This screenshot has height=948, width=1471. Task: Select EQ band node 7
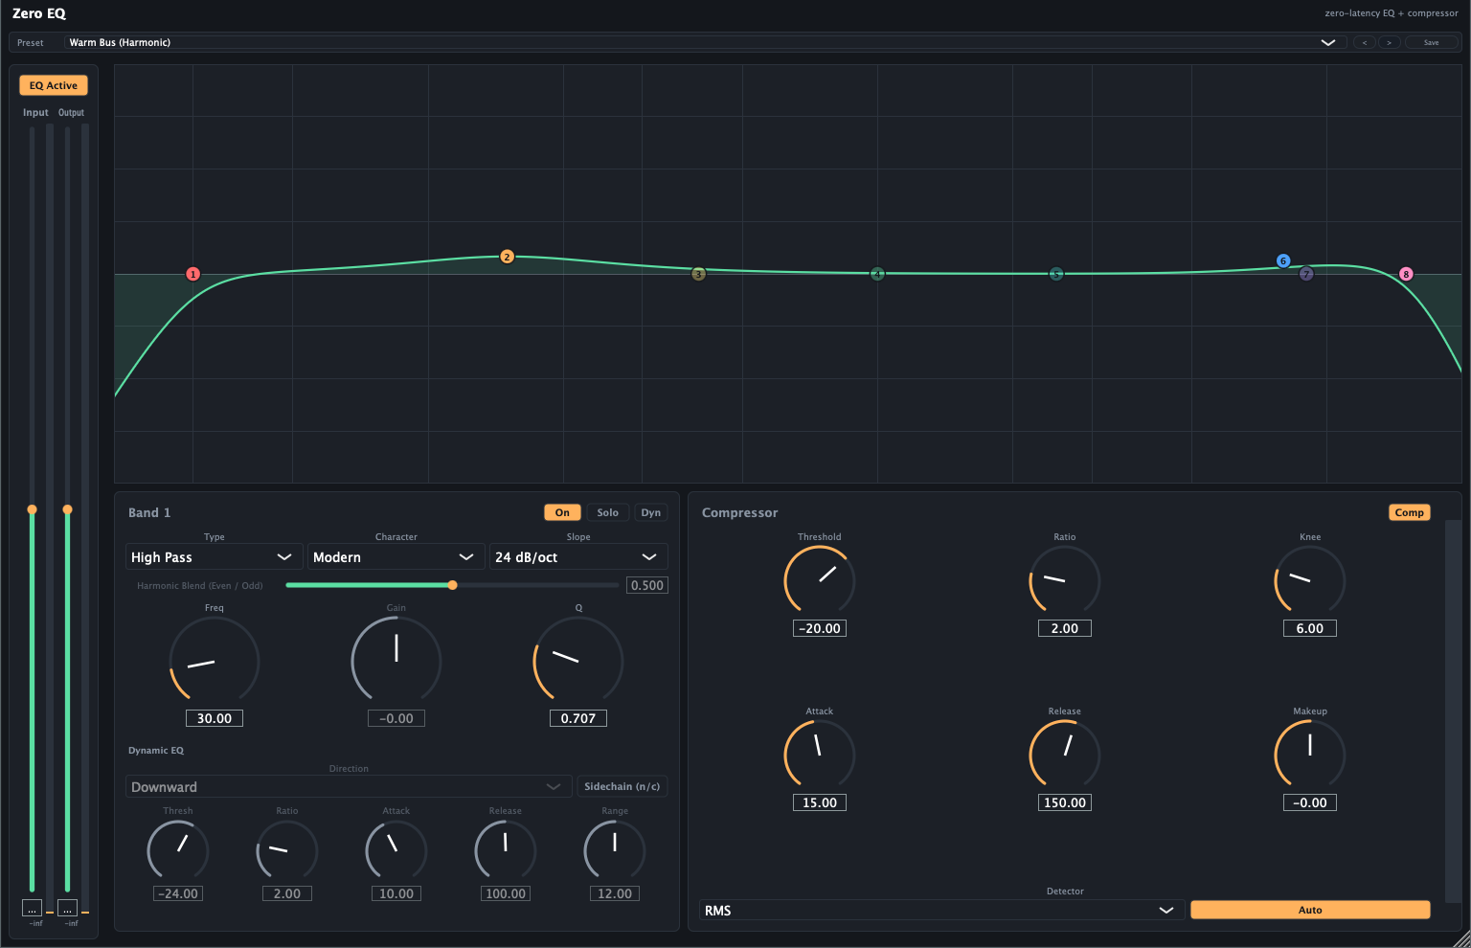tap(1306, 274)
